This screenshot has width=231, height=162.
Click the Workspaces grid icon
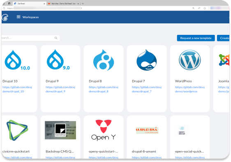[18, 17]
